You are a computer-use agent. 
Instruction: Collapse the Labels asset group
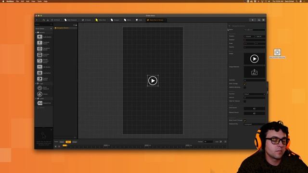36,99
